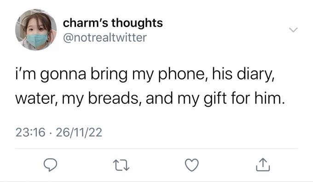
Task: Select the word "water" in the tweet
Action: point(35,99)
